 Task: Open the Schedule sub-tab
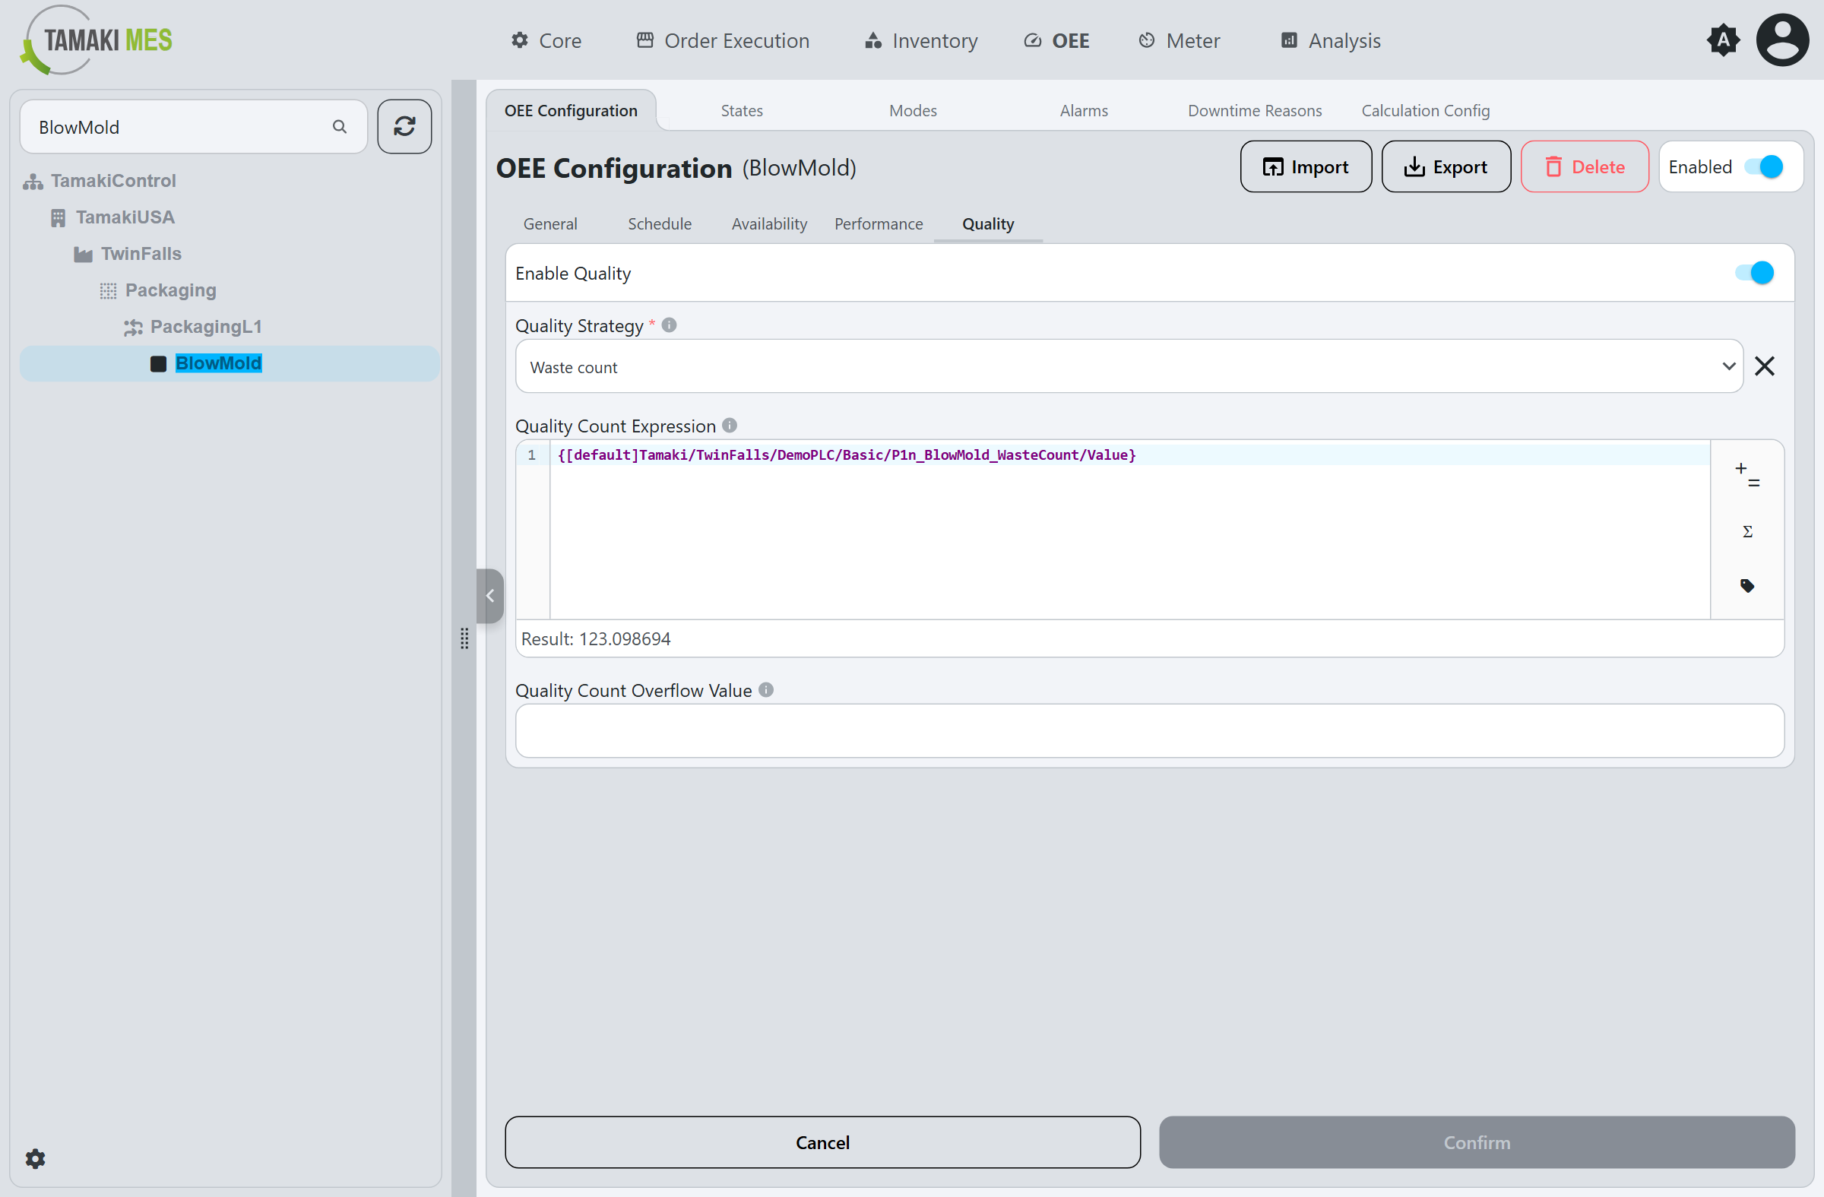660,223
